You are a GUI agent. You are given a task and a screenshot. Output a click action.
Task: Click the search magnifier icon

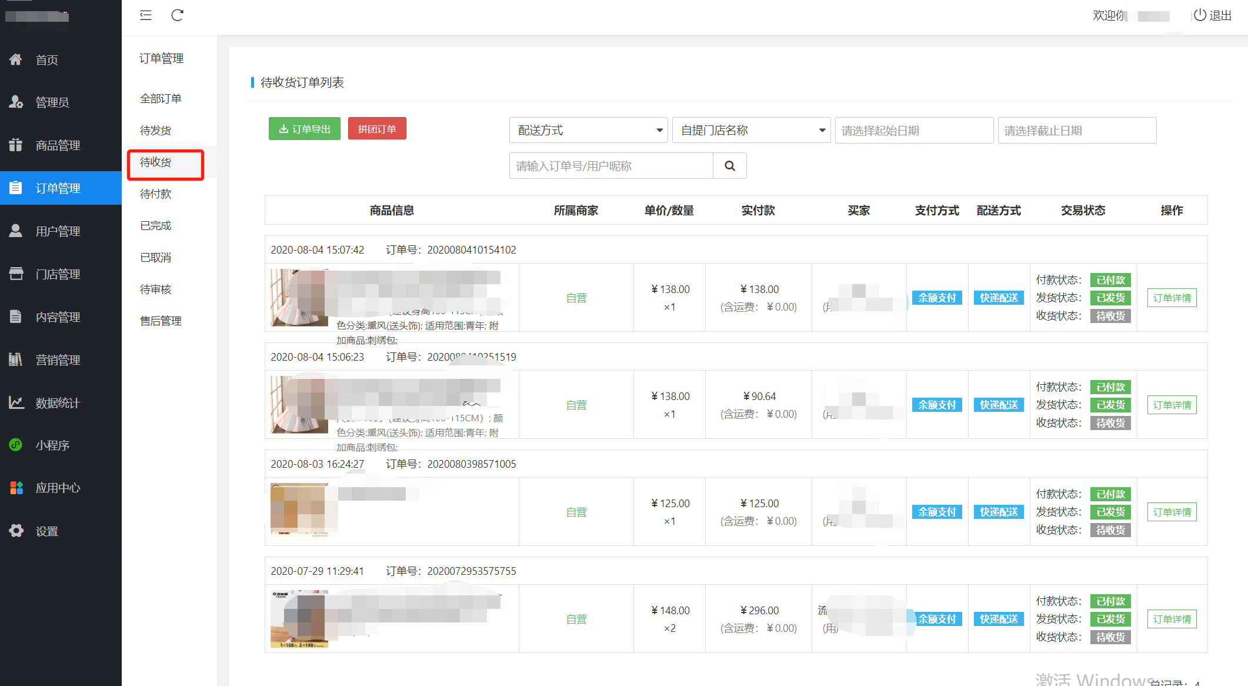click(729, 166)
